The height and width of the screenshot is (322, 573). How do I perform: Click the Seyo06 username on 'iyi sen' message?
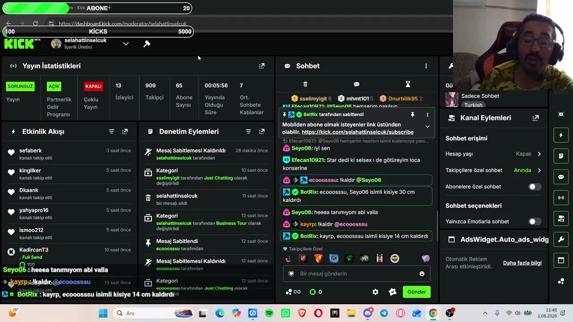click(302, 148)
